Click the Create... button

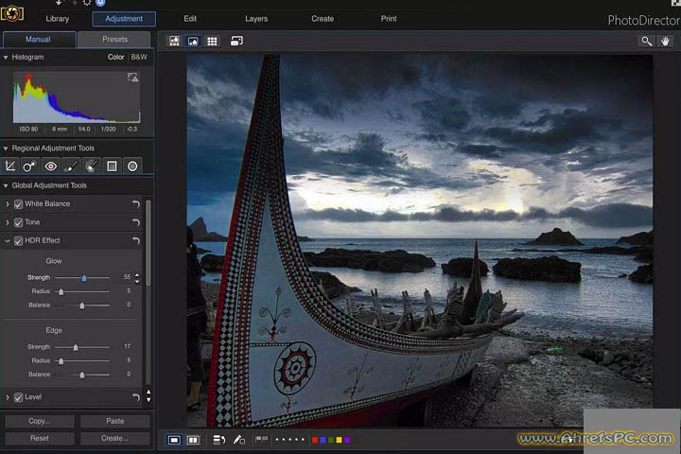tap(115, 438)
